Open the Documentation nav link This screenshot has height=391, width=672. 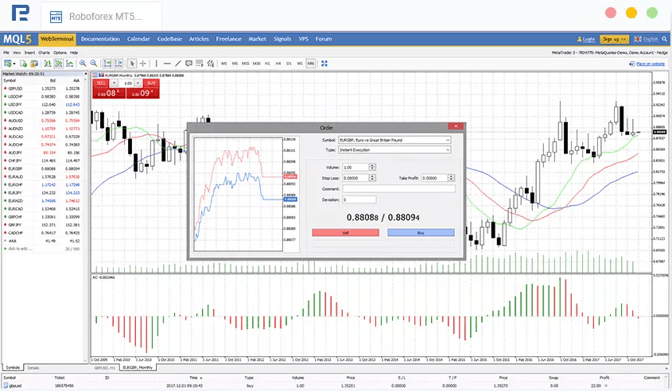coord(100,39)
